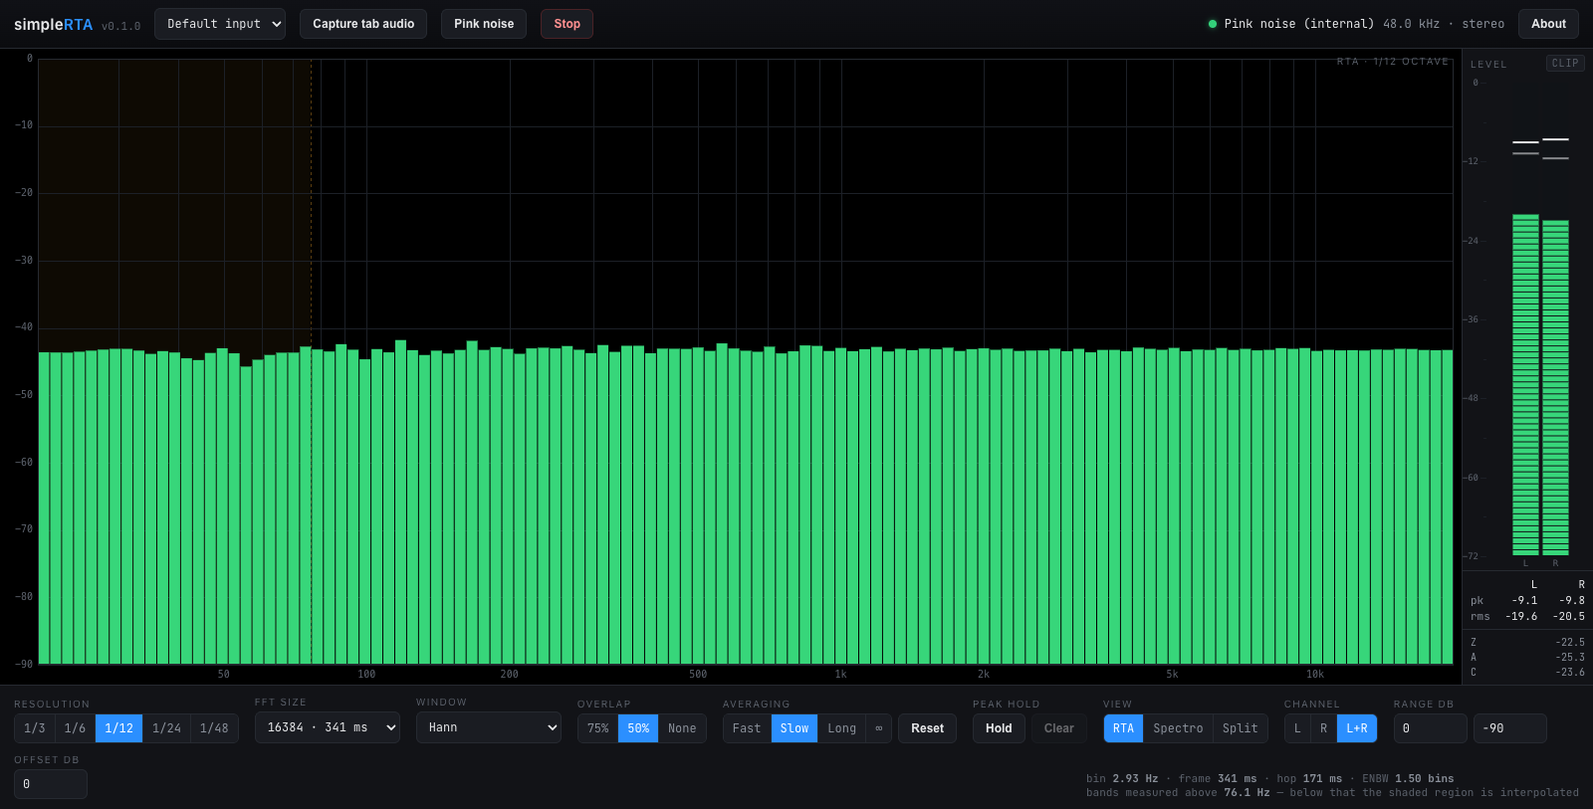Switch averaging to Long
Viewport: 1593px width, 809px height.
841,728
